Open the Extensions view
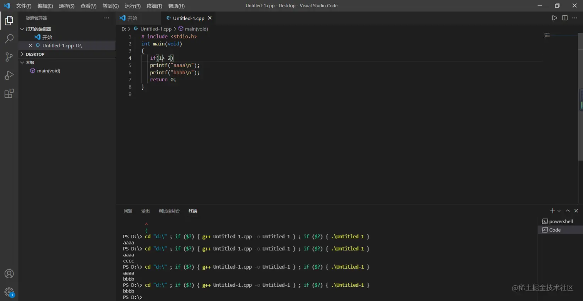The height and width of the screenshot is (301, 583). coord(9,94)
